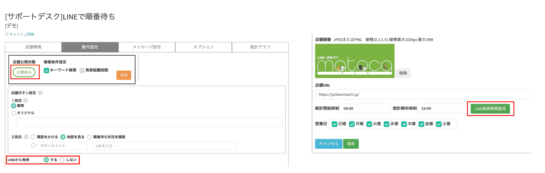Toggle the 水曜 business day checkbox
Screen dimensions: 545x173
click(x=387, y=124)
